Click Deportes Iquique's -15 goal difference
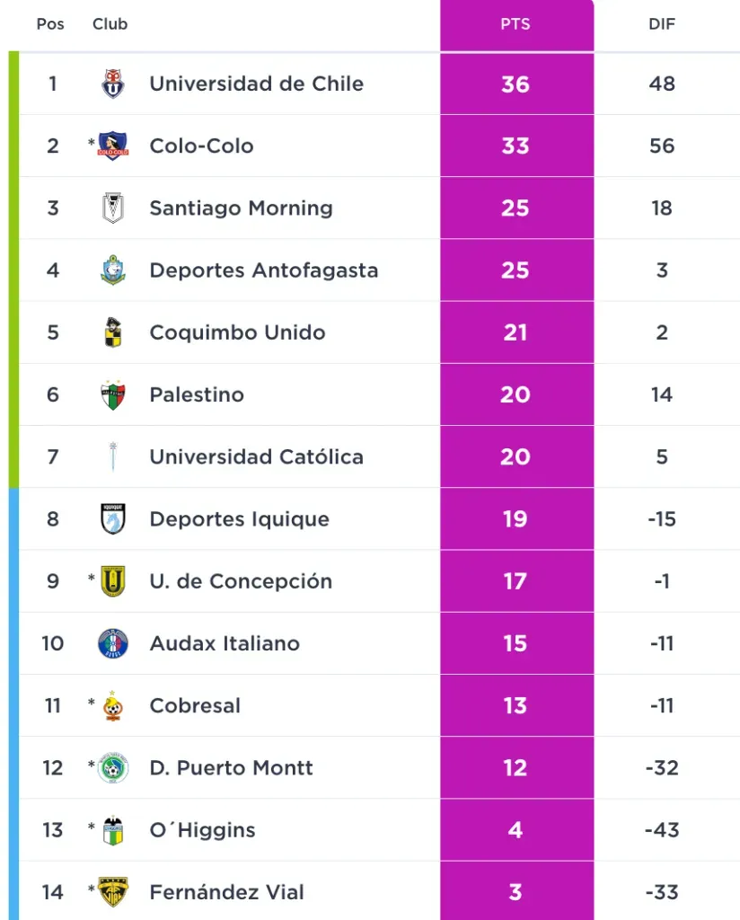Viewport: 740px width, 920px height. coord(662,519)
